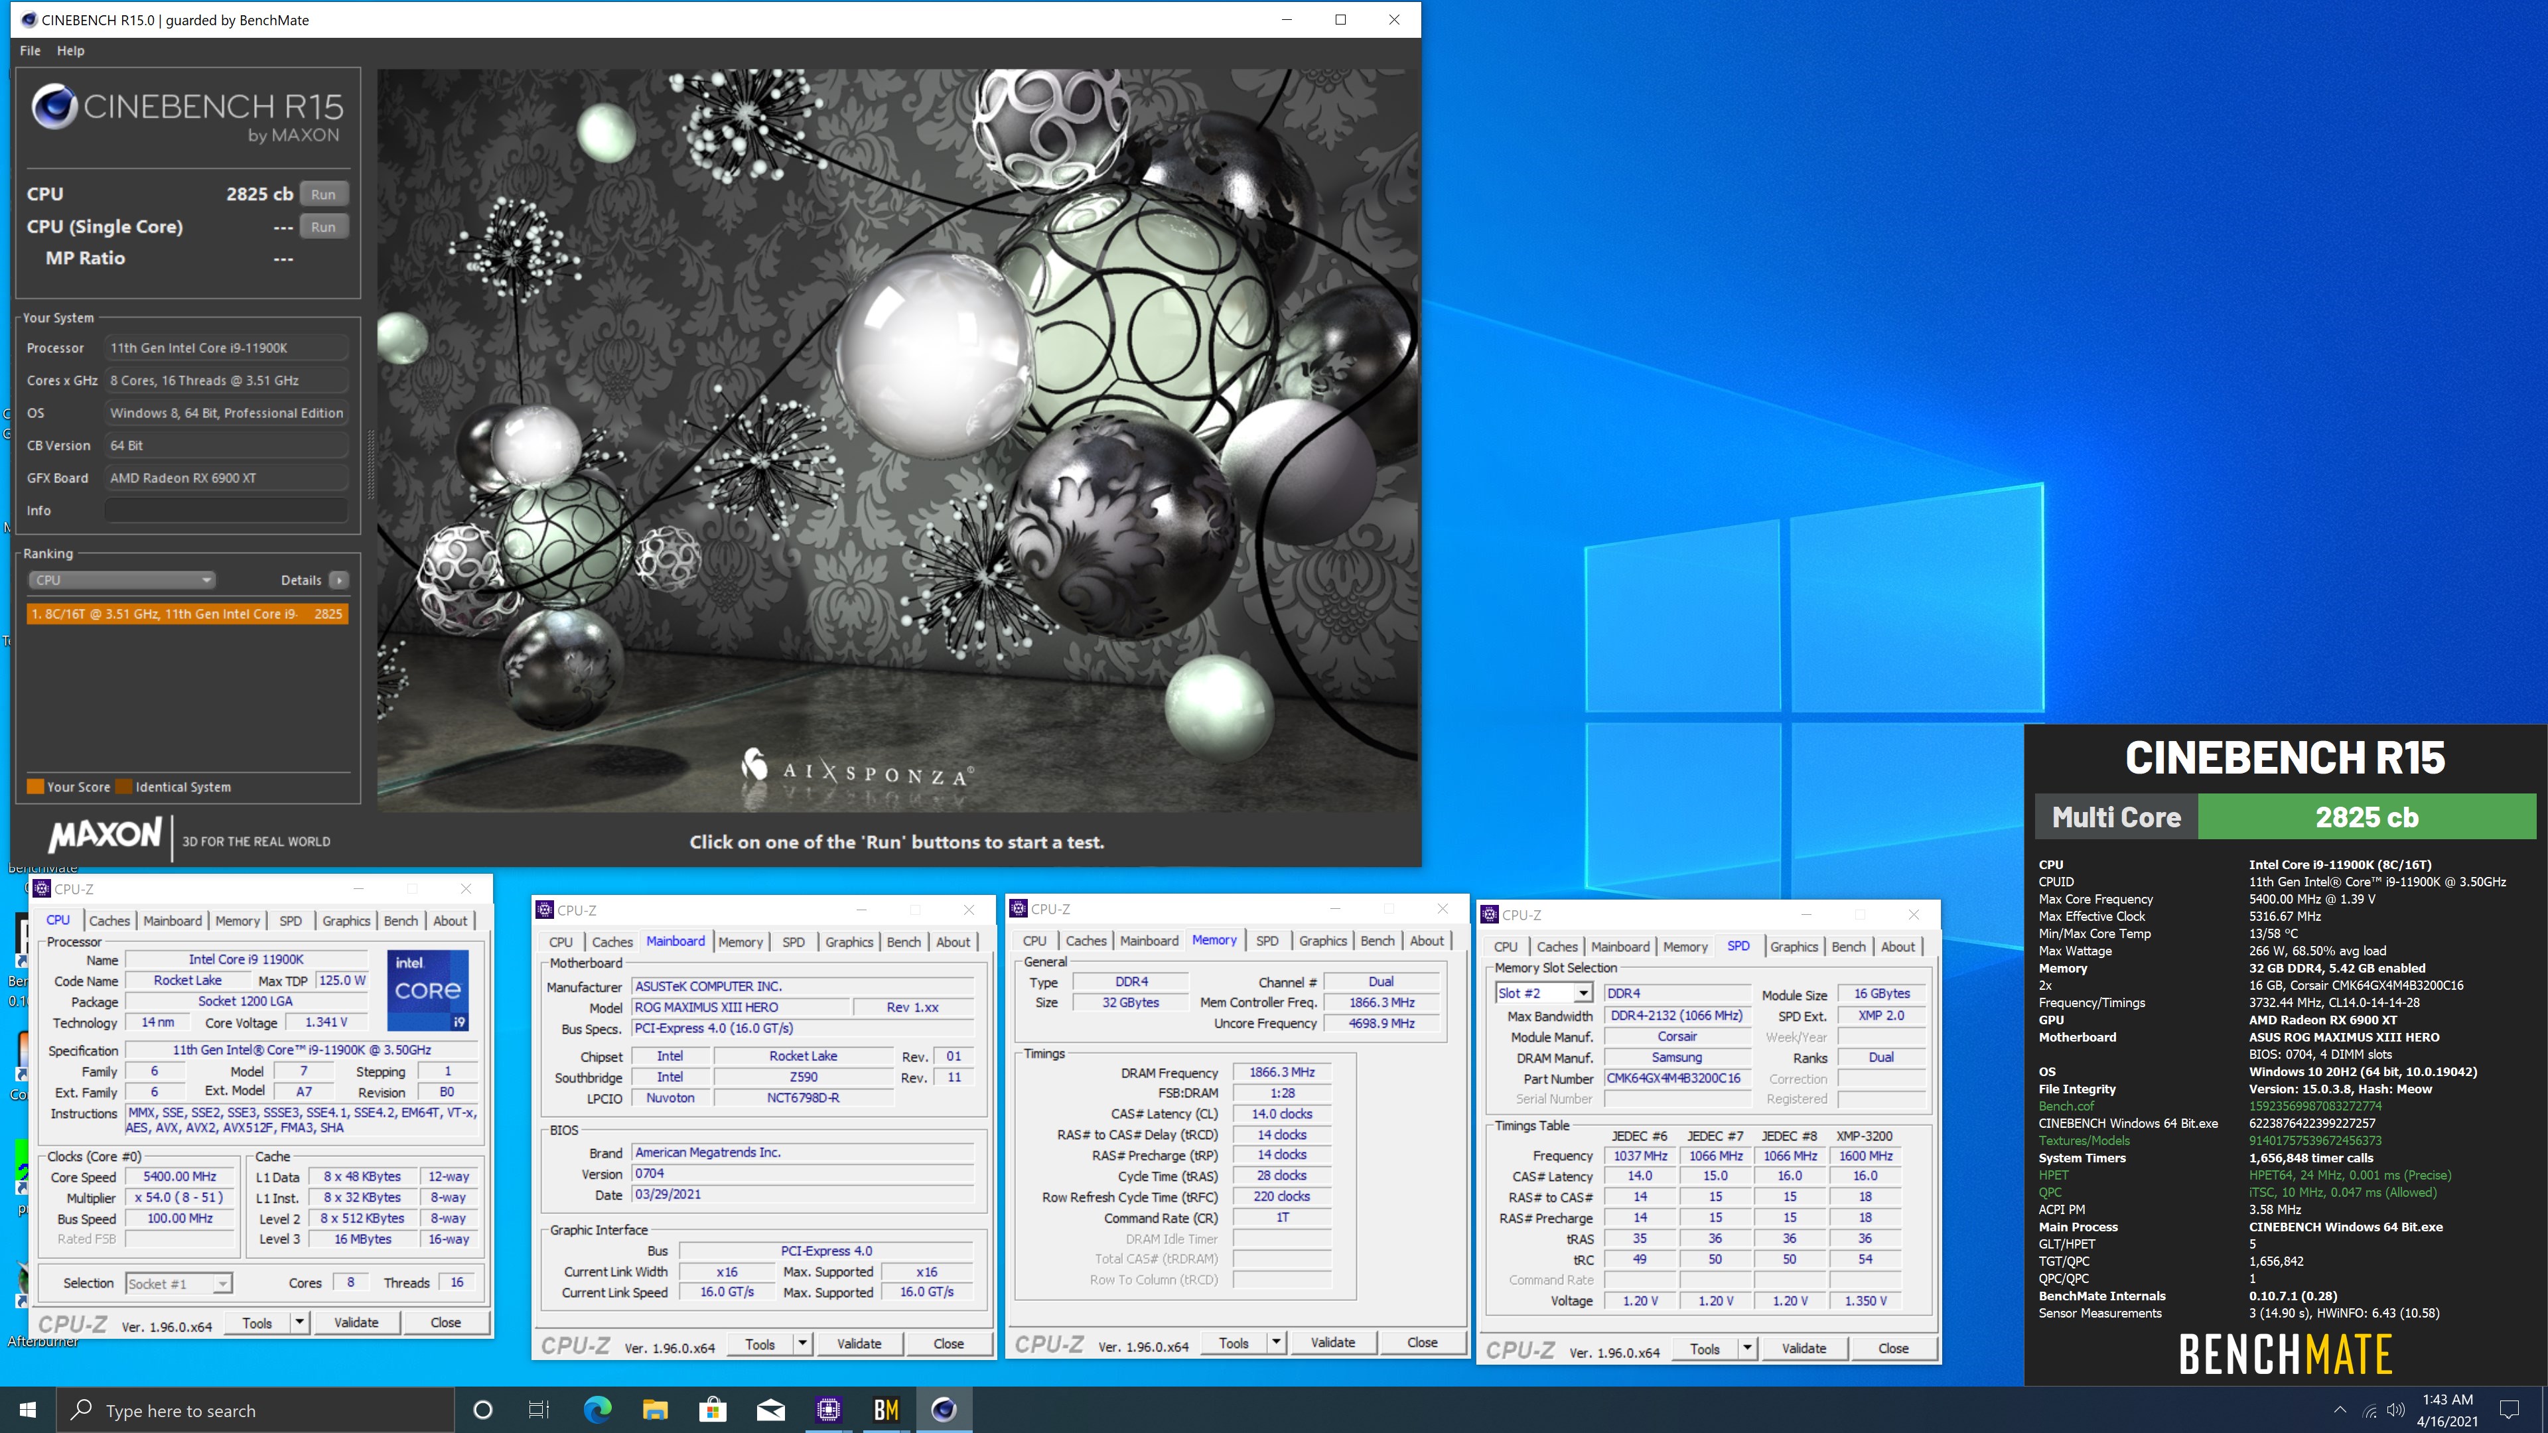Switch to BenchMate via the BM taskbar icon
The height and width of the screenshot is (1433, 2548).
coord(886,1409)
